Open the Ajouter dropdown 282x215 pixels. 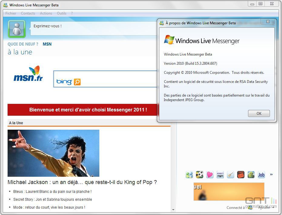pyautogui.click(x=266, y=207)
